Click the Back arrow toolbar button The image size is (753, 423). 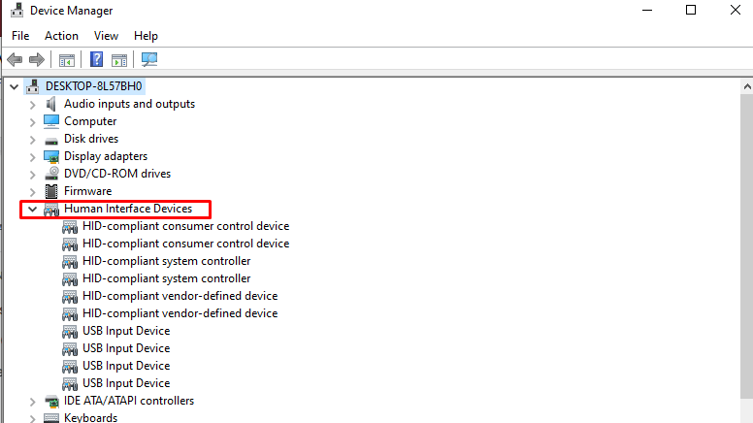[x=15, y=60]
